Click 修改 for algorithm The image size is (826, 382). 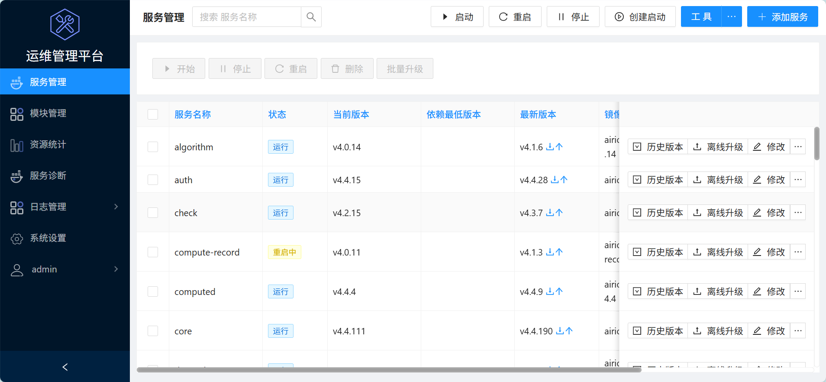[x=769, y=147]
